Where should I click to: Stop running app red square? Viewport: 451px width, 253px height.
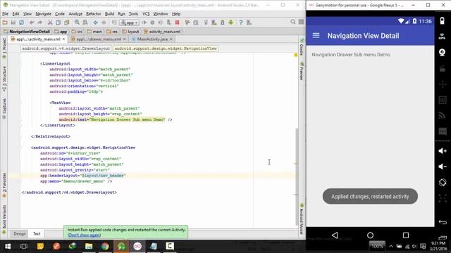(177, 22)
